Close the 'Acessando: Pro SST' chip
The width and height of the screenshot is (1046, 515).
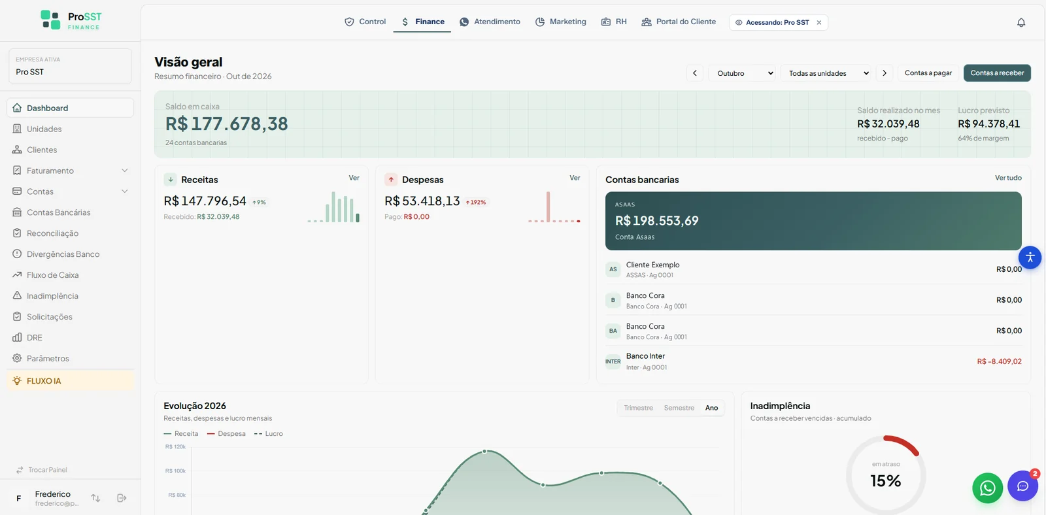818,22
